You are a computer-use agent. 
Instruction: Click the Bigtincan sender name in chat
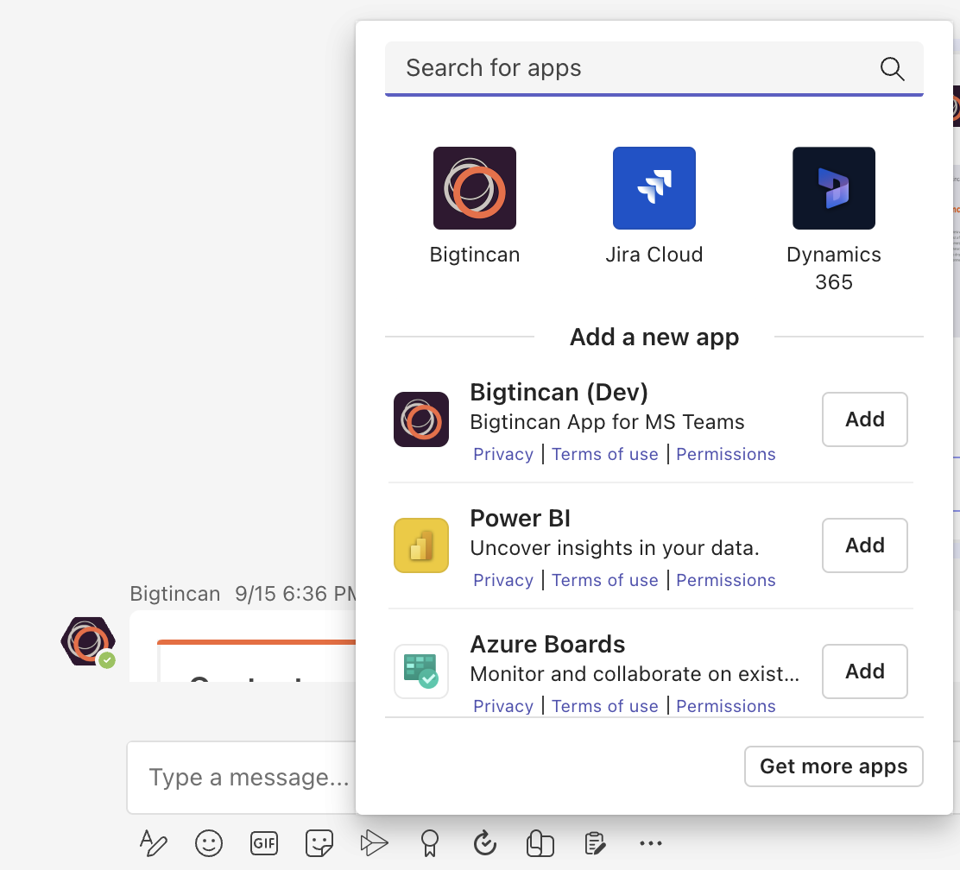174,594
